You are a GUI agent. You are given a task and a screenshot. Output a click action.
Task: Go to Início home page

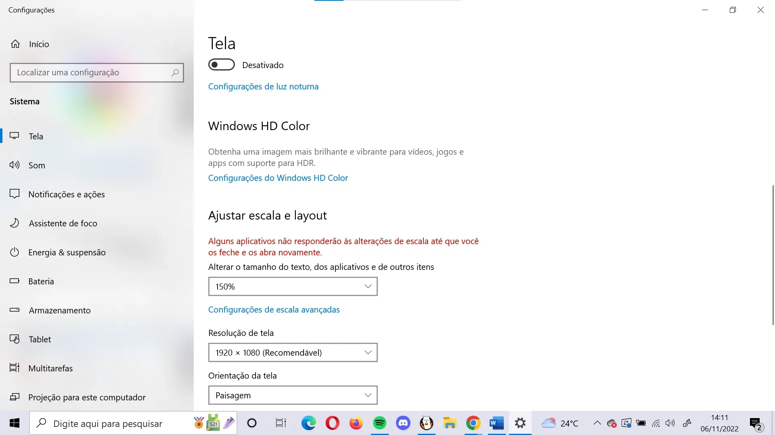click(x=30, y=44)
